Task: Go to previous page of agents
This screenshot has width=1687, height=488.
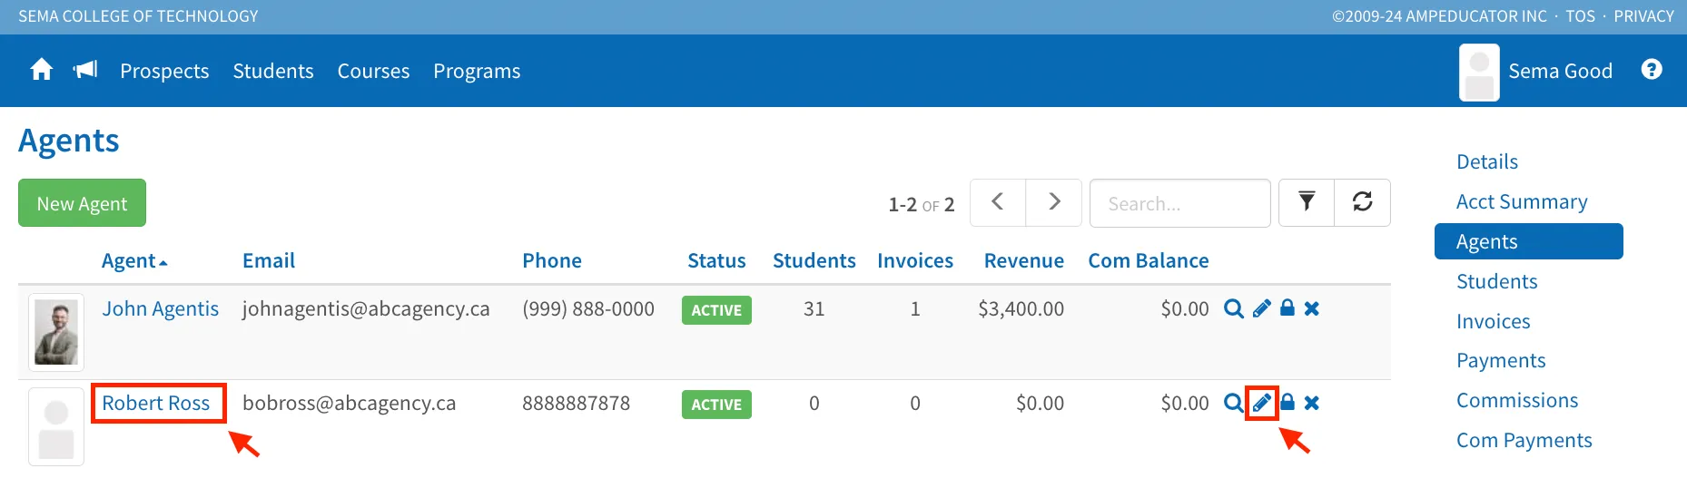Action: coord(998,202)
